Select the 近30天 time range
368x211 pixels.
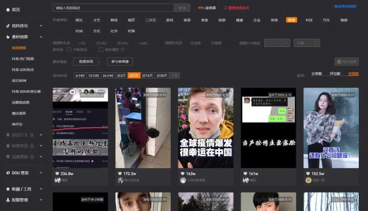click(162, 75)
